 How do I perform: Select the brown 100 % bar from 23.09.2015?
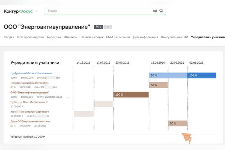tap(131, 95)
